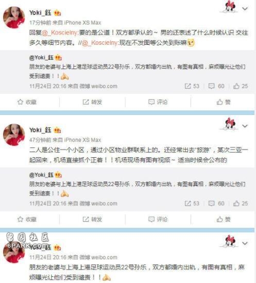The image size is (256, 283).
Task: Open Yoki avatar on the second post
Action: point(14,135)
